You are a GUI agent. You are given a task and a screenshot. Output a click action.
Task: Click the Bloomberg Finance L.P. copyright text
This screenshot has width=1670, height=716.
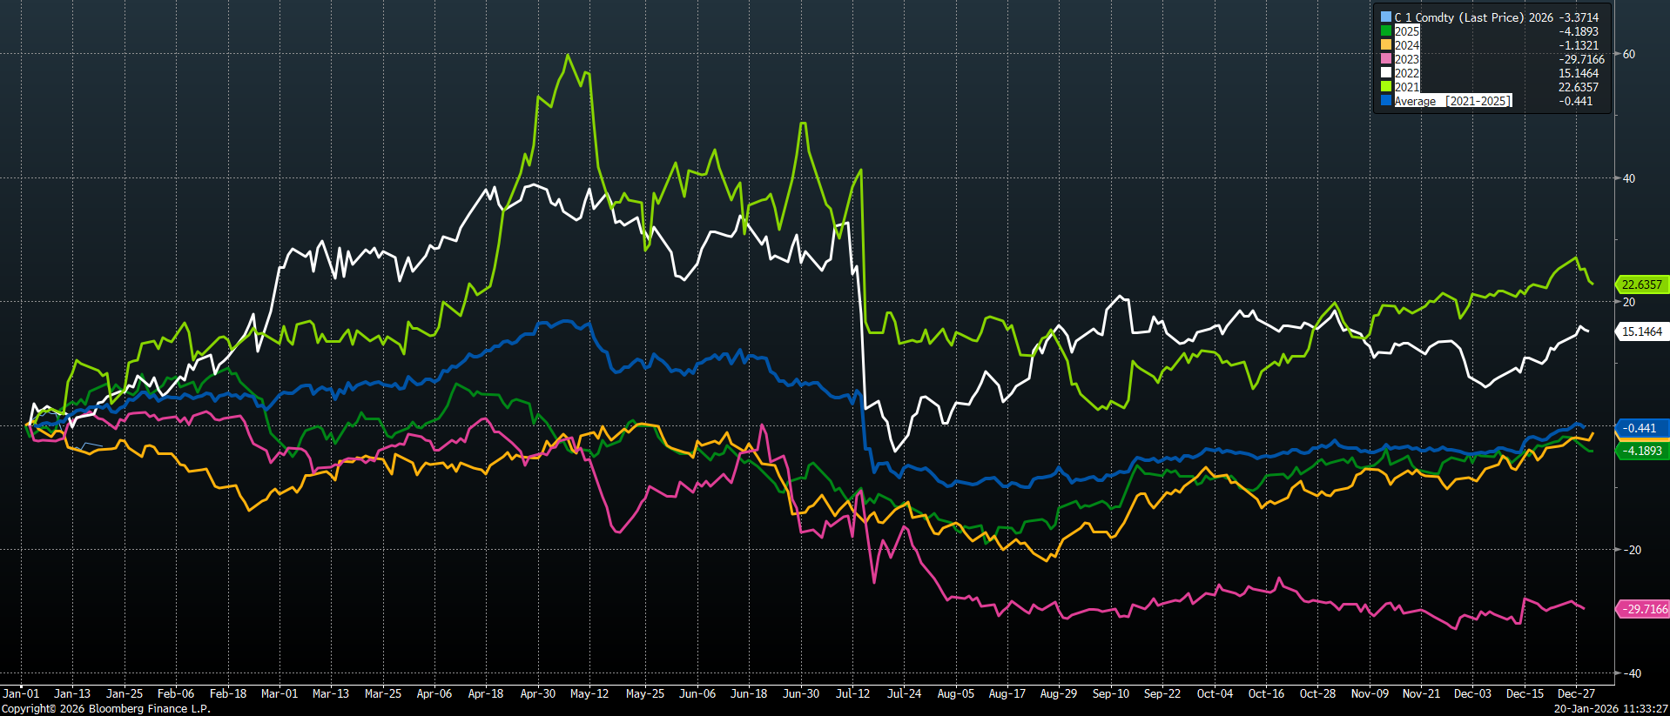click(106, 709)
